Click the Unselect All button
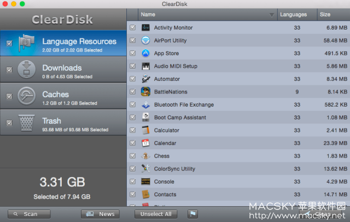Viewport: 350px width, 222px height. [156, 214]
